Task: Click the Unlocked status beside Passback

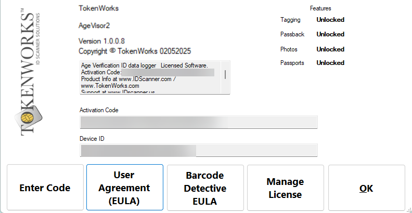Action: [x=330, y=34]
